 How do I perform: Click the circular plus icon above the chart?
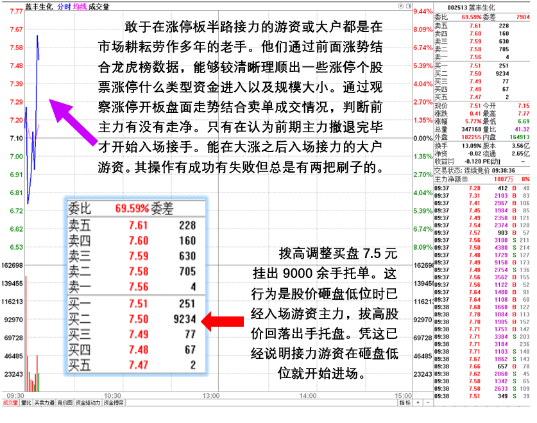coord(400,6)
